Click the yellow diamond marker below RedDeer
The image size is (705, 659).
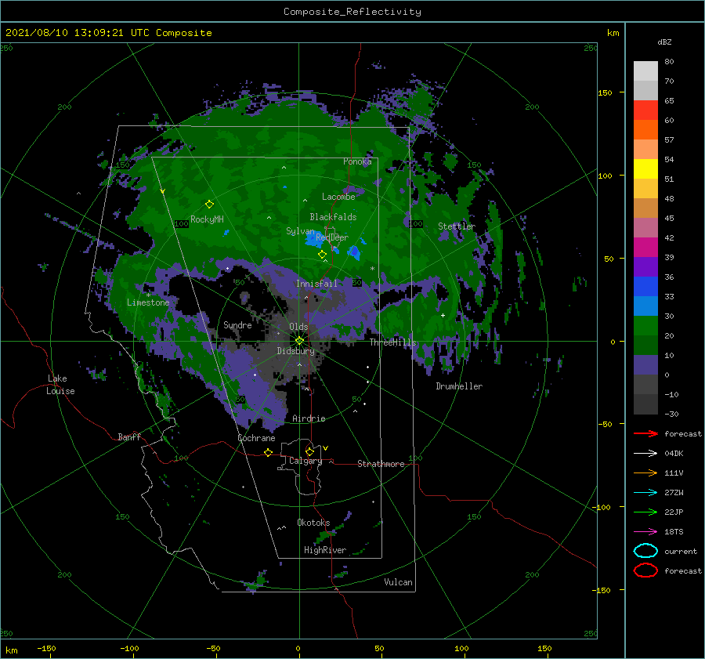[x=323, y=254]
